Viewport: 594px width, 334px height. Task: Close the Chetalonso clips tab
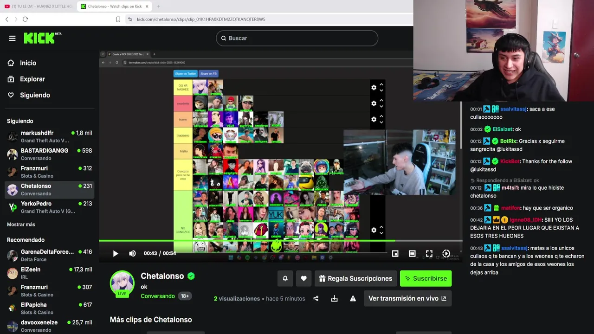click(147, 6)
